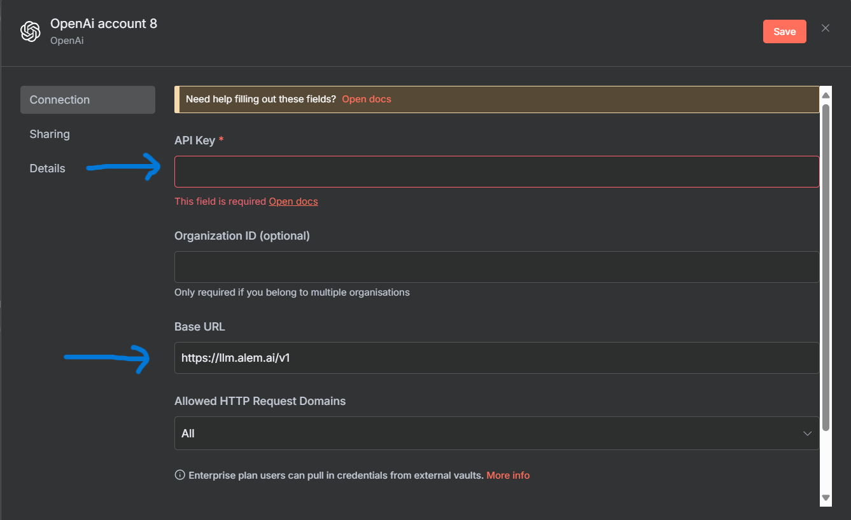Open the Sharing tab

point(50,134)
